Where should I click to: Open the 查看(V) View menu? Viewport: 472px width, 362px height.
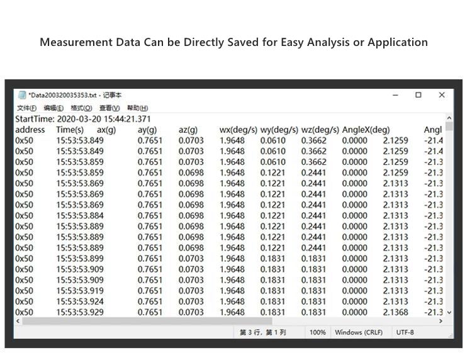point(110,108)
